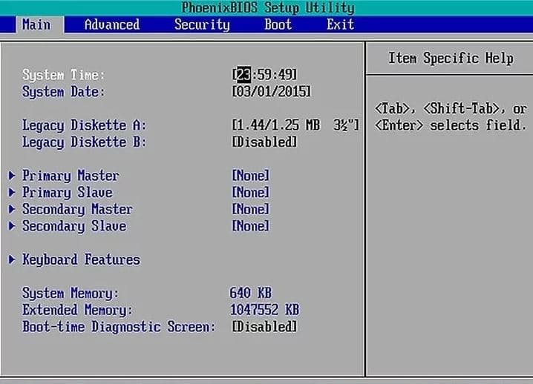
Task: Expand Primary Master arrow
Action: 12,176
